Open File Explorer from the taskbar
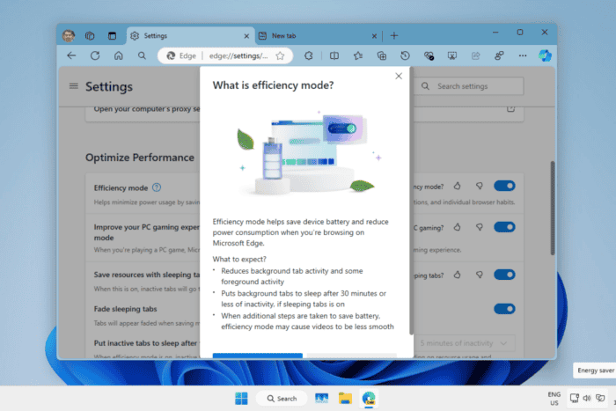The image size is (616, 411). [x=345, y=399]
